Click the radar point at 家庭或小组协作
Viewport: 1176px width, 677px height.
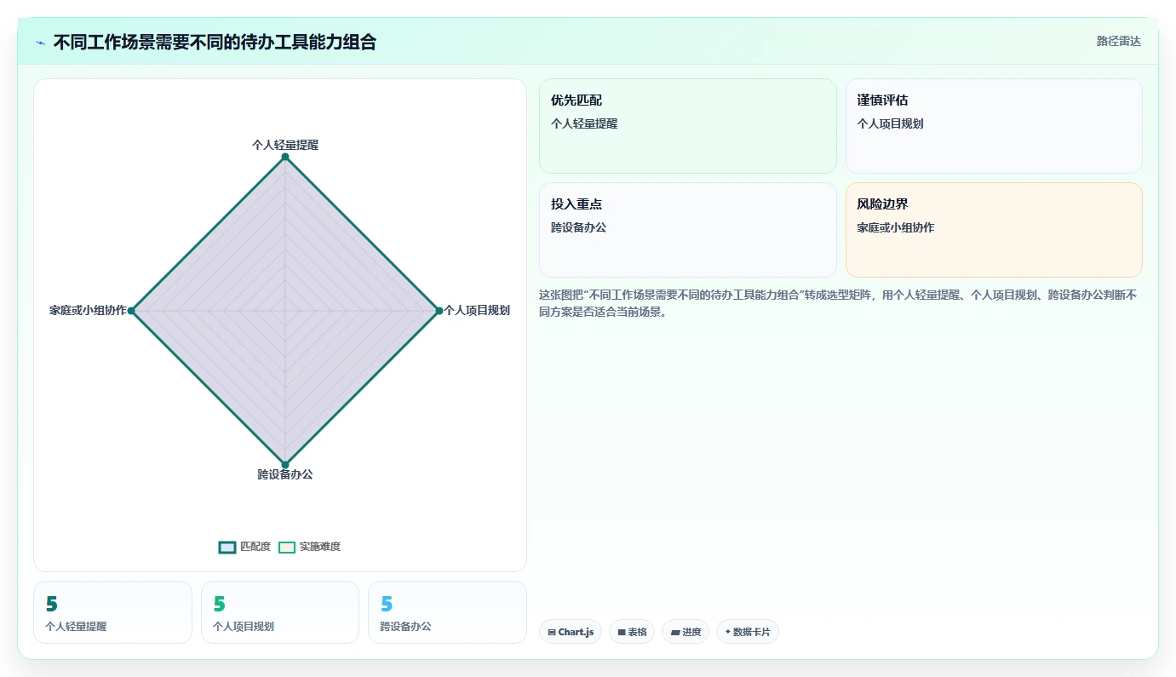131,311
